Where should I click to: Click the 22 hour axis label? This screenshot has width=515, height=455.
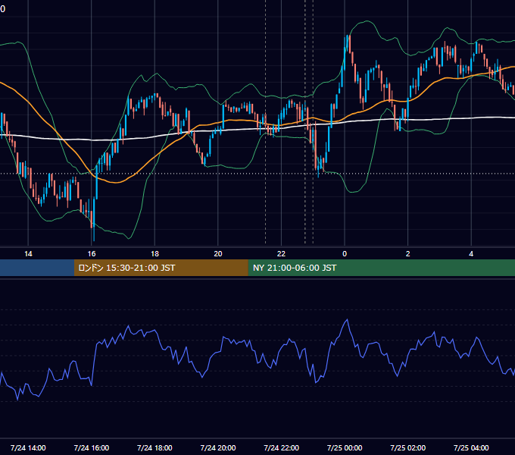click(281, 254)
